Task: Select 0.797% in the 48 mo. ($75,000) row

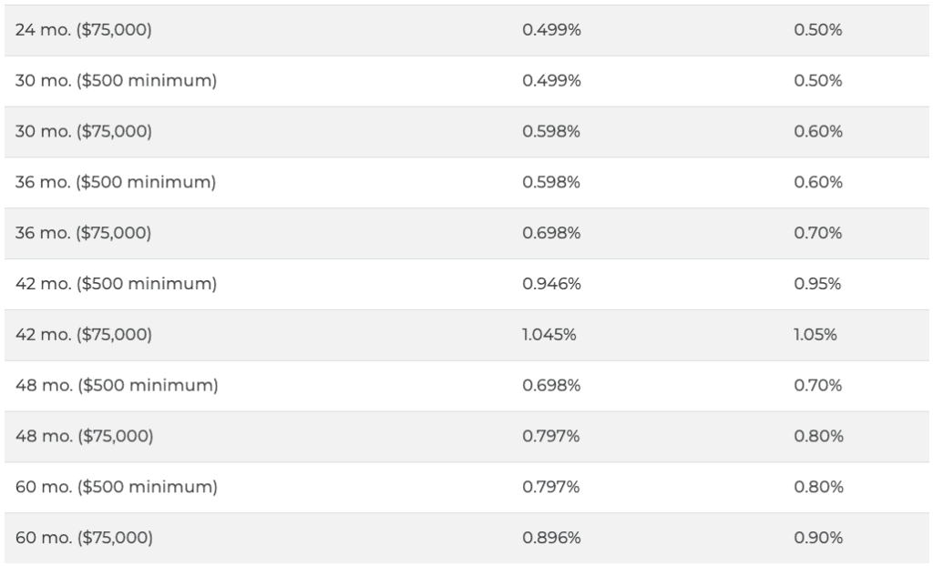Action: (x=551, y=436)
